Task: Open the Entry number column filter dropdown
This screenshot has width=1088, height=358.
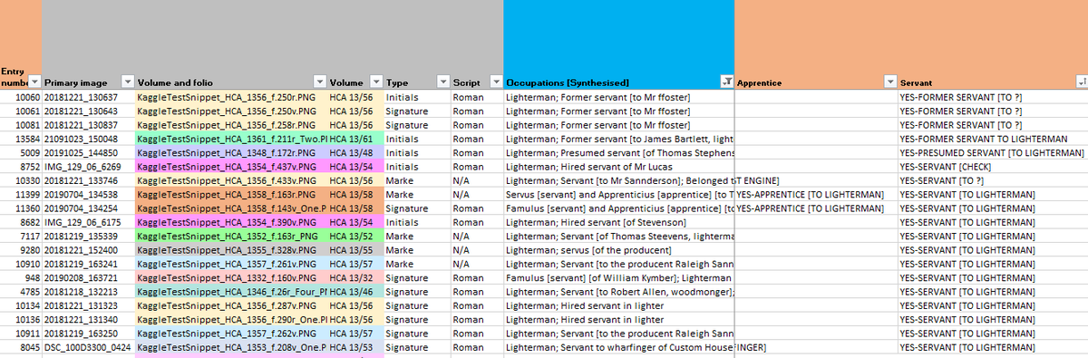Action: pyautogui.click(x=34, y=82)
